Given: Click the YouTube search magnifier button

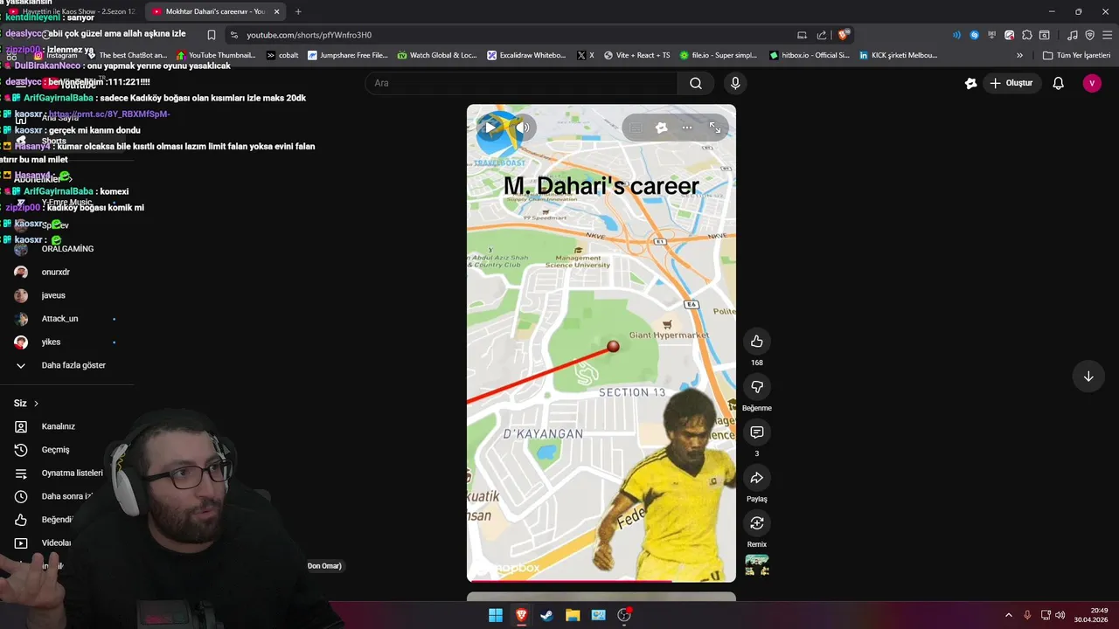Looking at the screenshot, I should click(x=696, y=83).
